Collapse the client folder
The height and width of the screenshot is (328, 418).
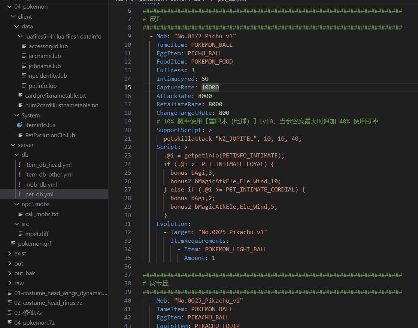(x=13, y=16)
